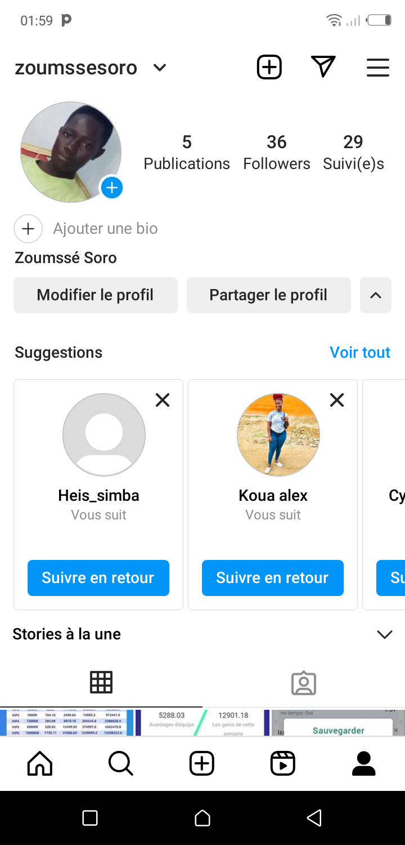
Task: Open the hamburger settings menu
Action: (x=378, y=68)
